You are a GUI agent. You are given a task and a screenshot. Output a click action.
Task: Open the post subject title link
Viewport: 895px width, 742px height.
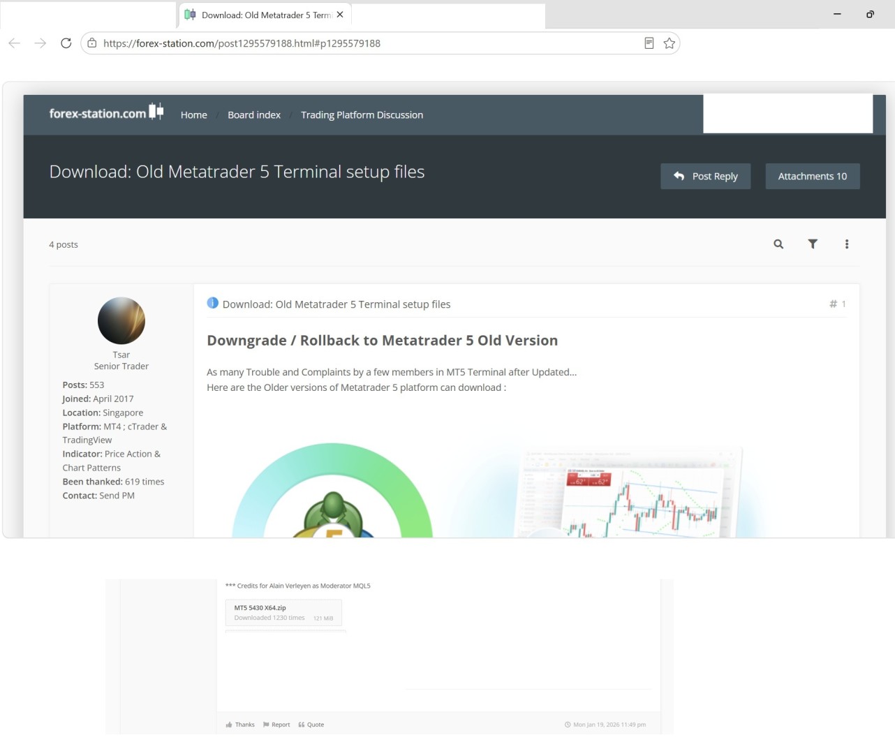click(x=336, y=304)
